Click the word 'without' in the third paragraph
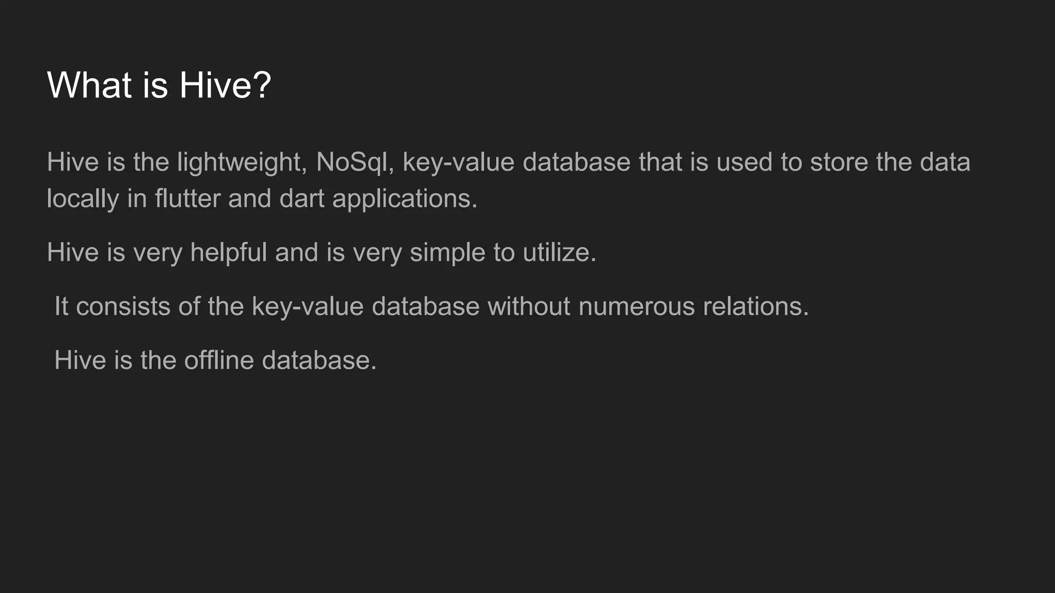This screenshot has height=593, width=1055. [529, 306]
